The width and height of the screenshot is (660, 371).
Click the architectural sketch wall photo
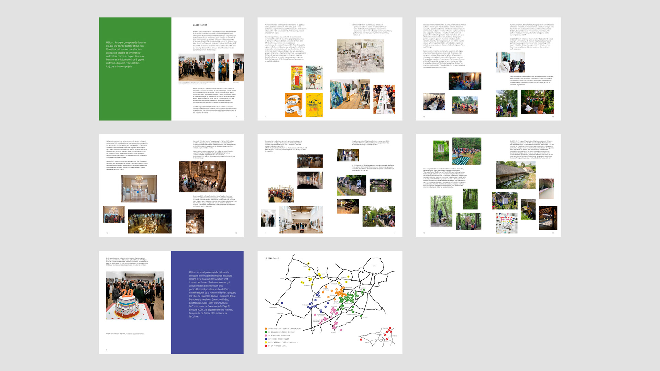point(360,56)
